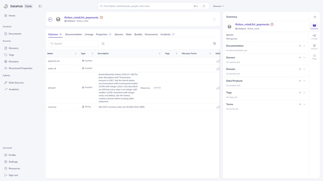Collapse the Terms section chevron
Screen dimensions: 323x181
304,104
